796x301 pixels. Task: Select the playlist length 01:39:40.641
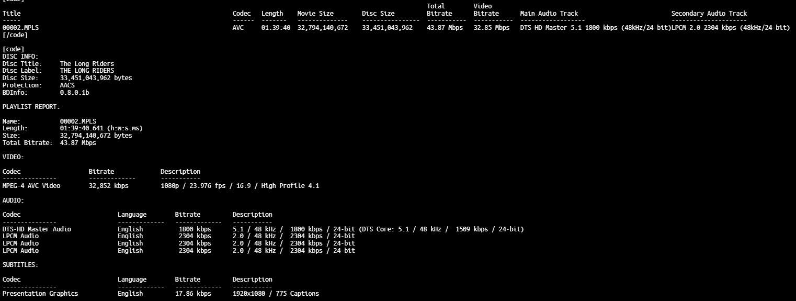tap(83, 128)
